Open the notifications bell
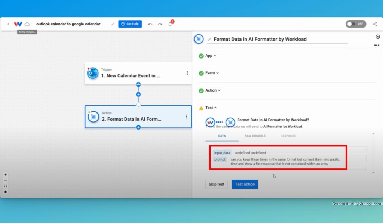Image resolution: width=383 pixels, height=223 pixels. tap(170, 24)
